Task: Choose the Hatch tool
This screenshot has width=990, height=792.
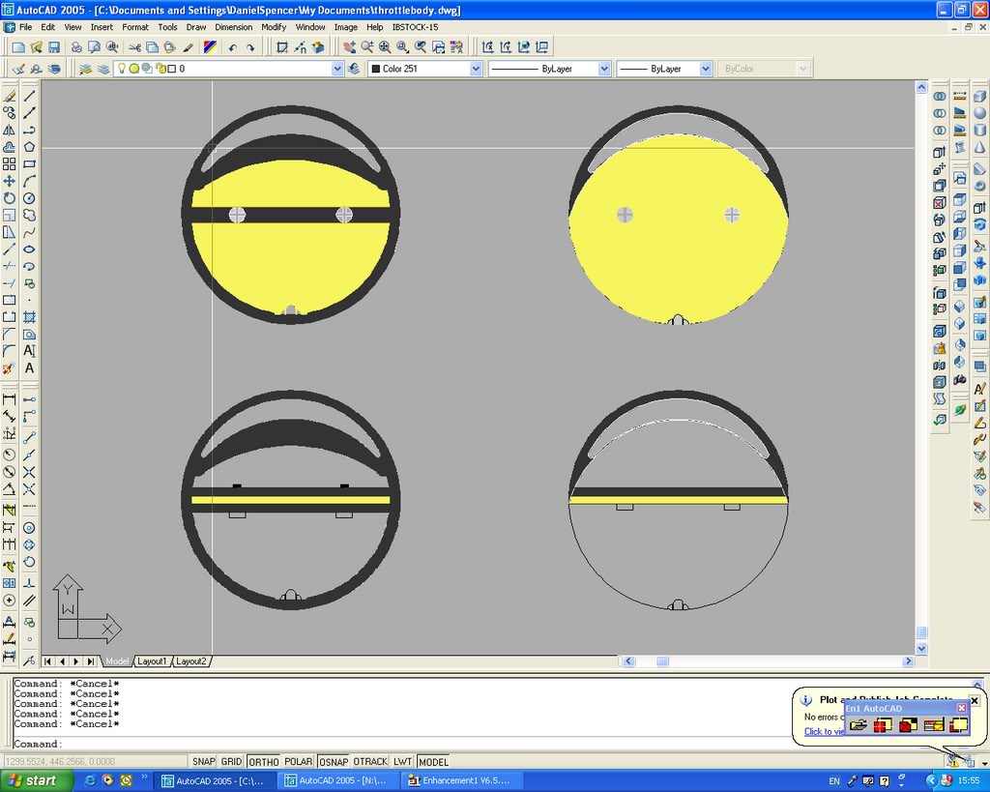Action: (30, 316)
